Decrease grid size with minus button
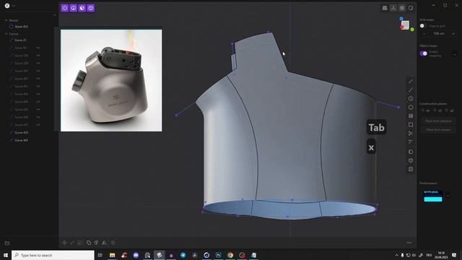Image resolution: width=462 pixels, height=260 pixels. pos(424,34)
